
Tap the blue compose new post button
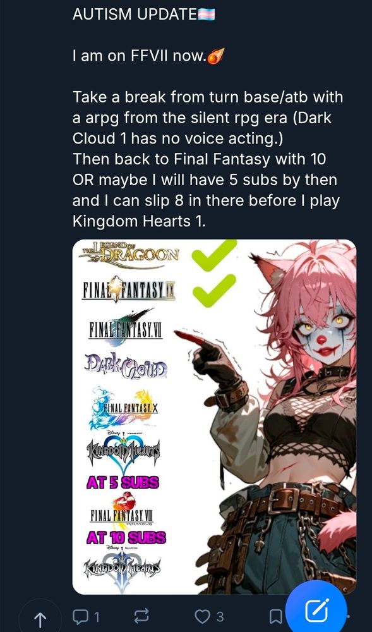(316, 611)
